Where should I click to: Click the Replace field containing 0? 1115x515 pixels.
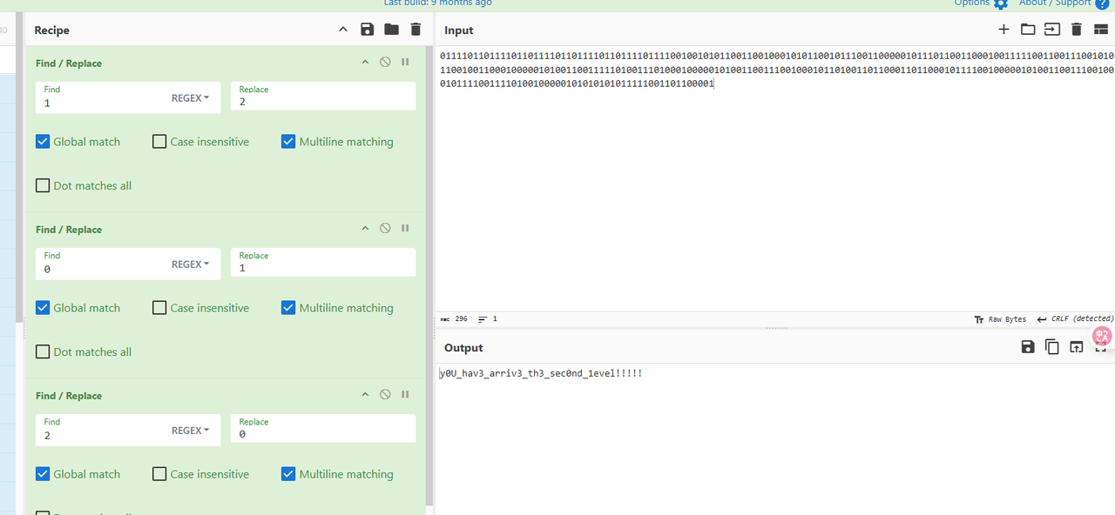(x=323, y=428)
